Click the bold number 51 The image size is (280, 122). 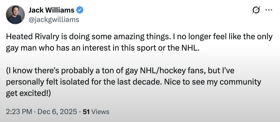pyautogui.click(x=86, y=112)
